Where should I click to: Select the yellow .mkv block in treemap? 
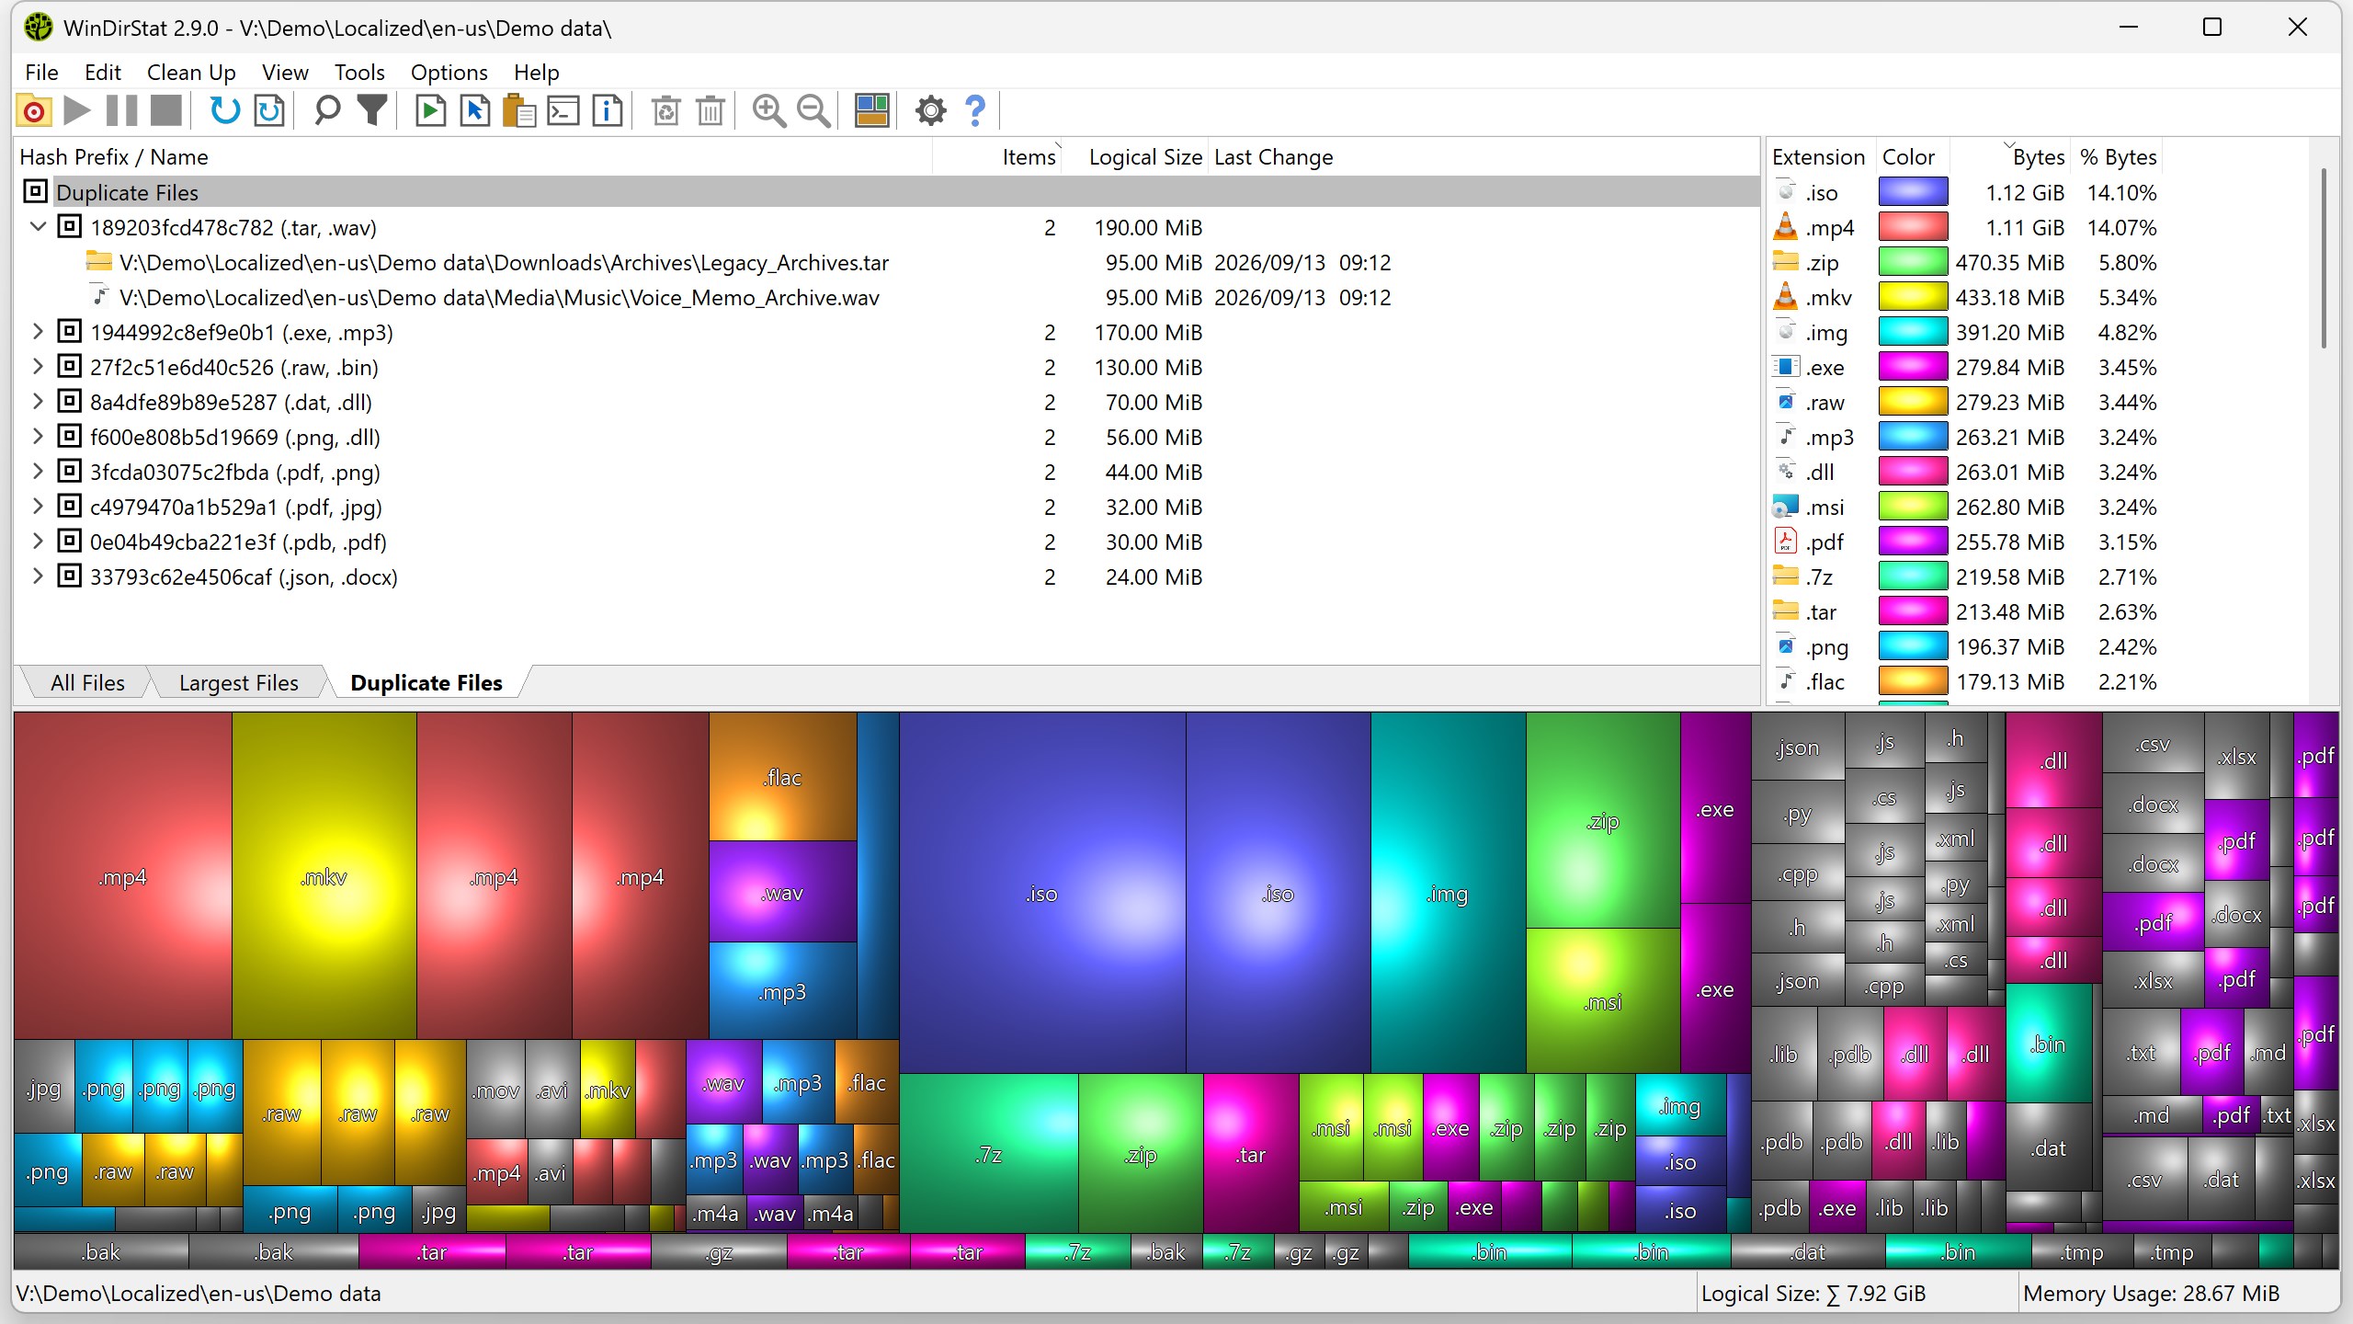[324, 875]
